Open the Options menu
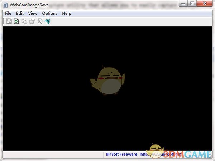Screen dimensions: 215x161 50,14
